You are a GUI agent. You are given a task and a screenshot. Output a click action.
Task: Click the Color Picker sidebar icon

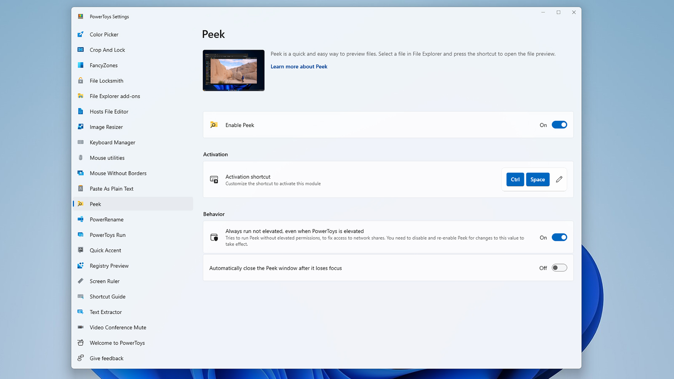click(80, 35)
